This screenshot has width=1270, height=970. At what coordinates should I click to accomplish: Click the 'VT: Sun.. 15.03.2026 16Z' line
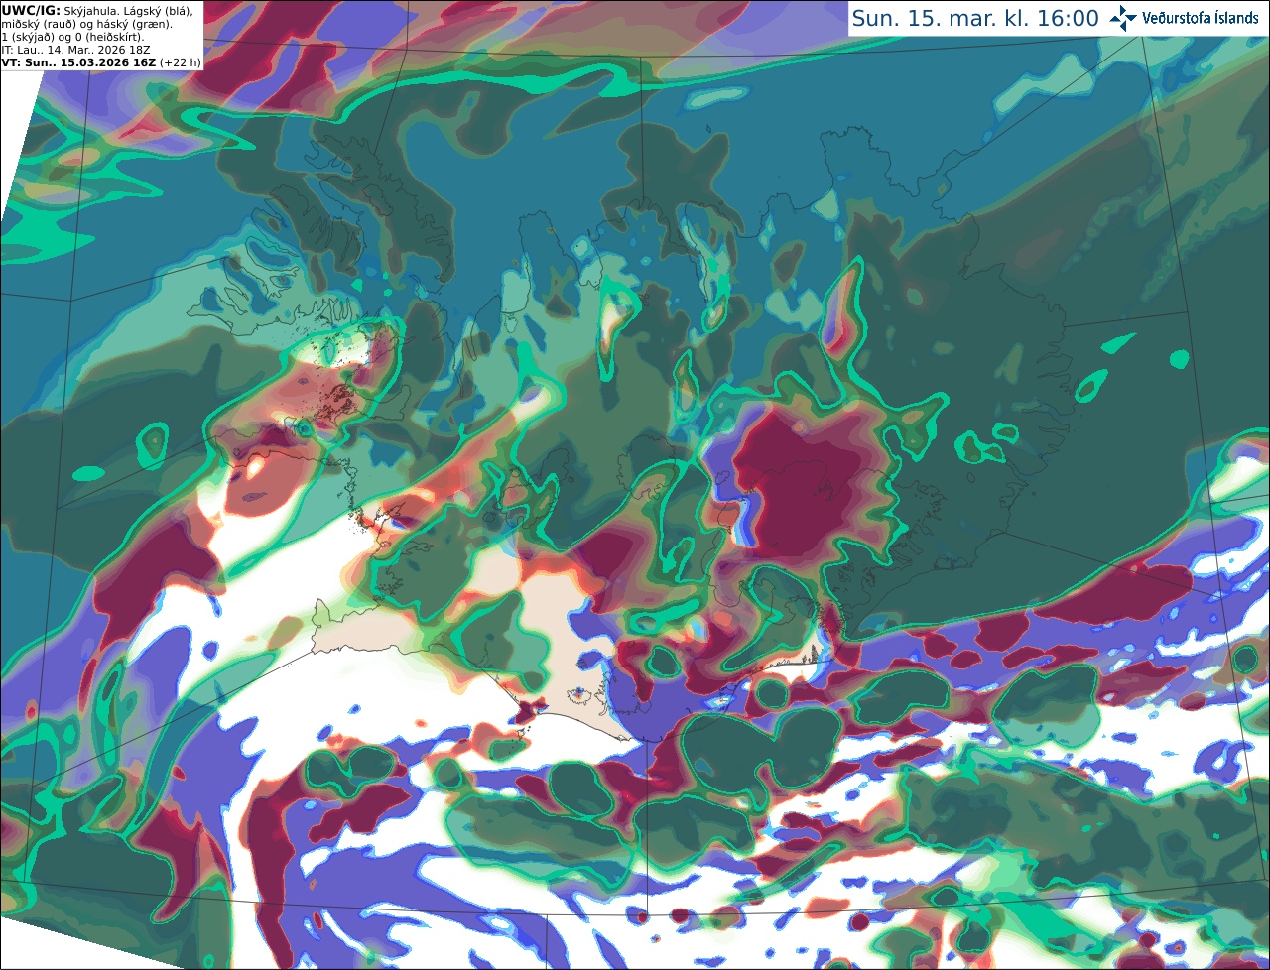click(78, 62)
